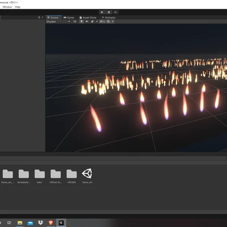Toggle the hidden objects visibility counter
Viewport: 227px width, 227px height.
[102, 22]
